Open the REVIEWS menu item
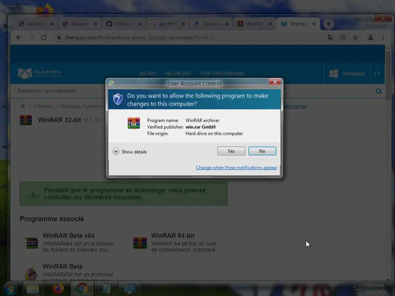 tap(178, 74)
